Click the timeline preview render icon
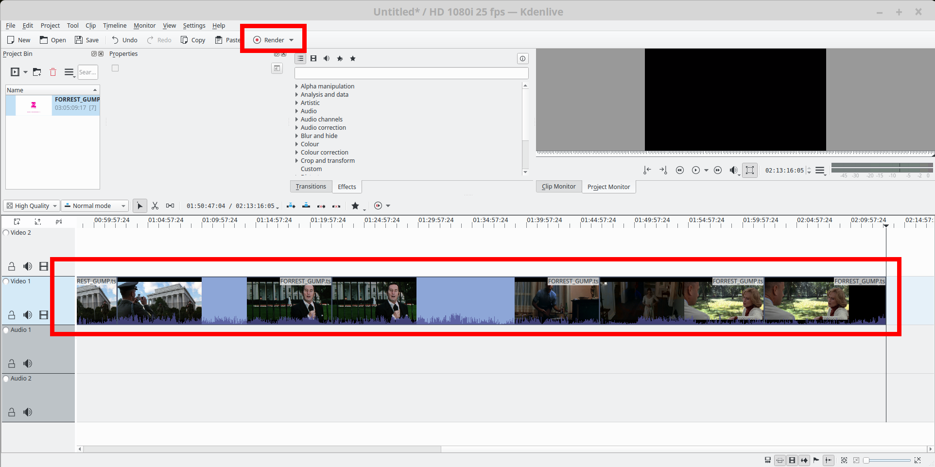935x467 pixels. [x=378, y=206]
